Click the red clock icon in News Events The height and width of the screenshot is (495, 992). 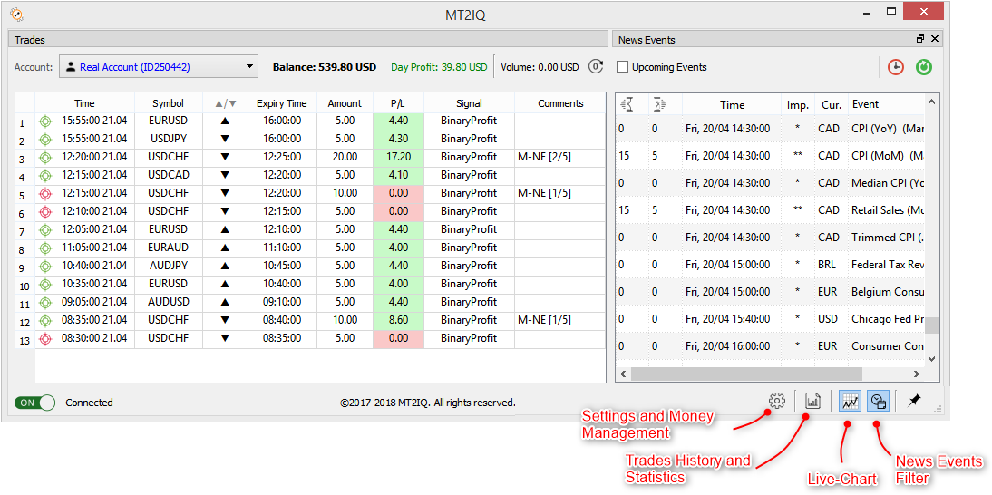(x=895, y=67)
